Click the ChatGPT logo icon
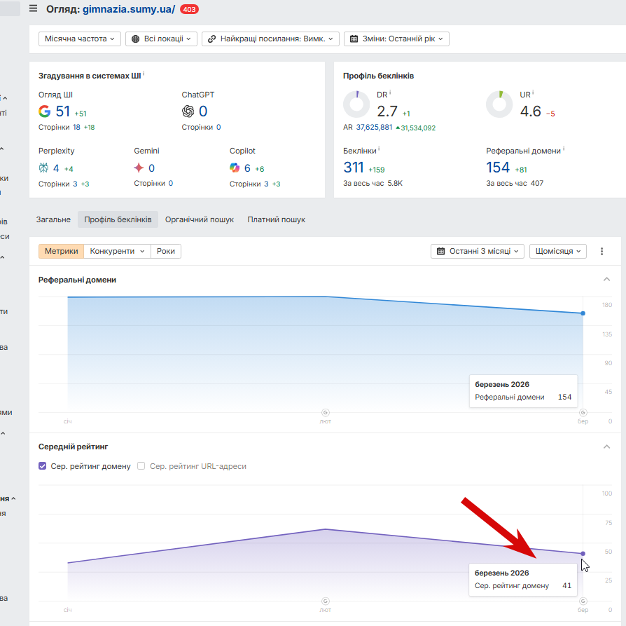Screen dimensions: 626x626 pyautogui.click(x=188, y=111)
